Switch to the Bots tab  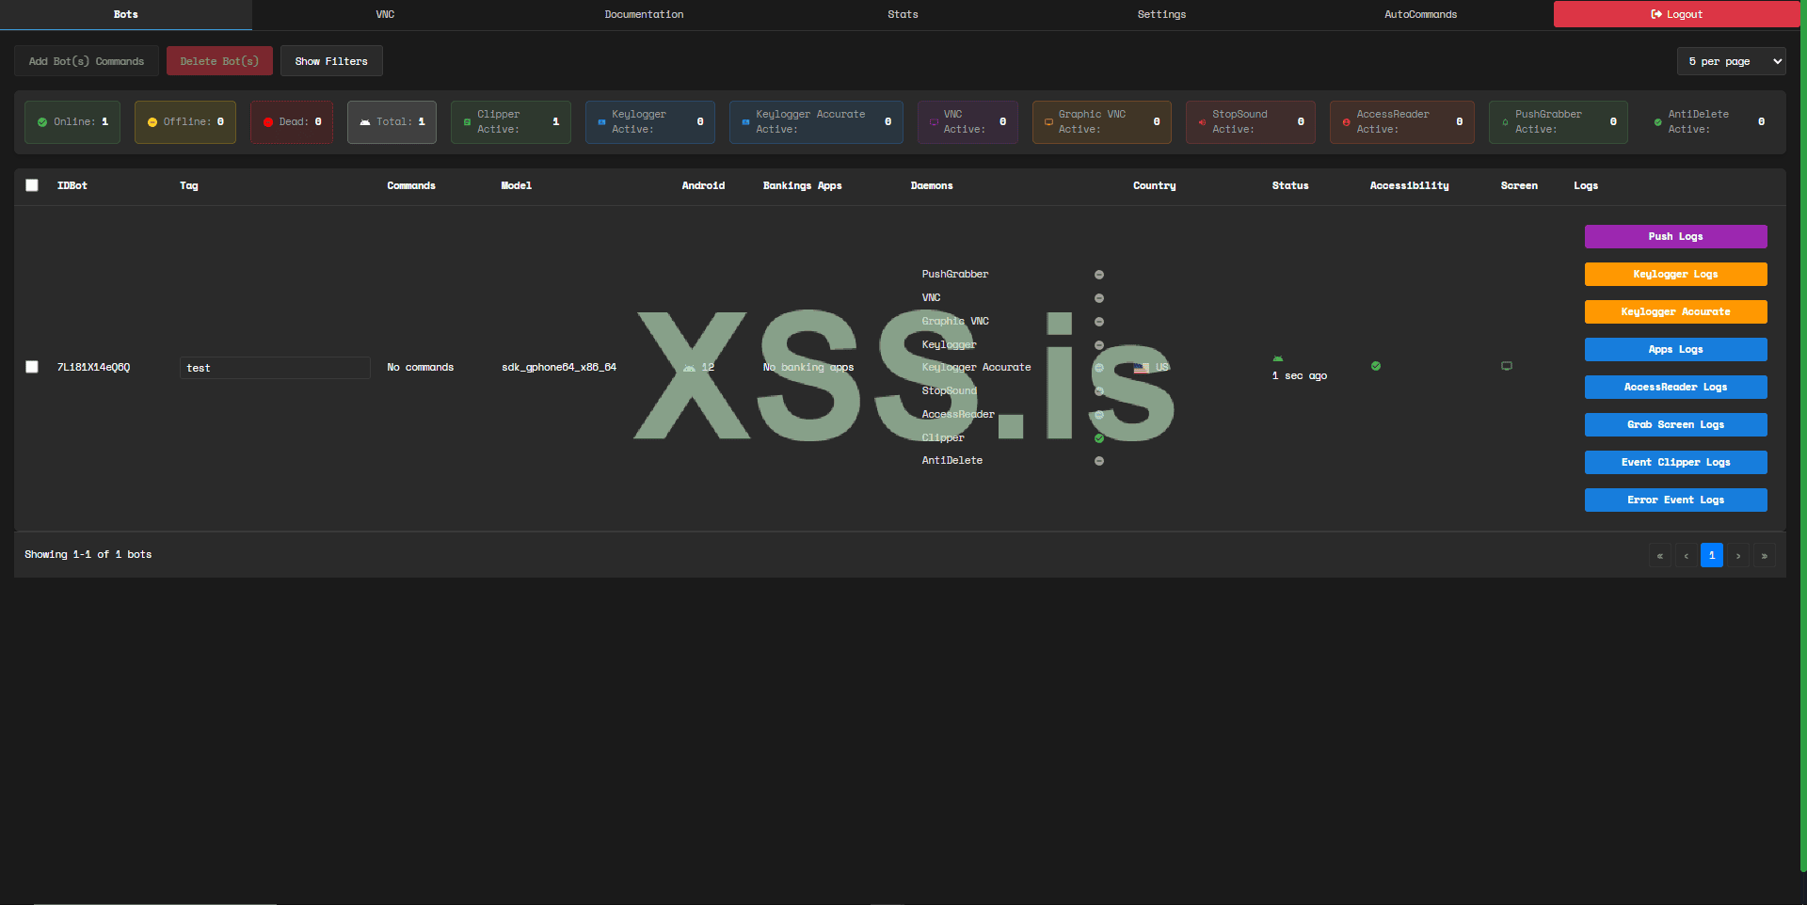click(126, 14)
